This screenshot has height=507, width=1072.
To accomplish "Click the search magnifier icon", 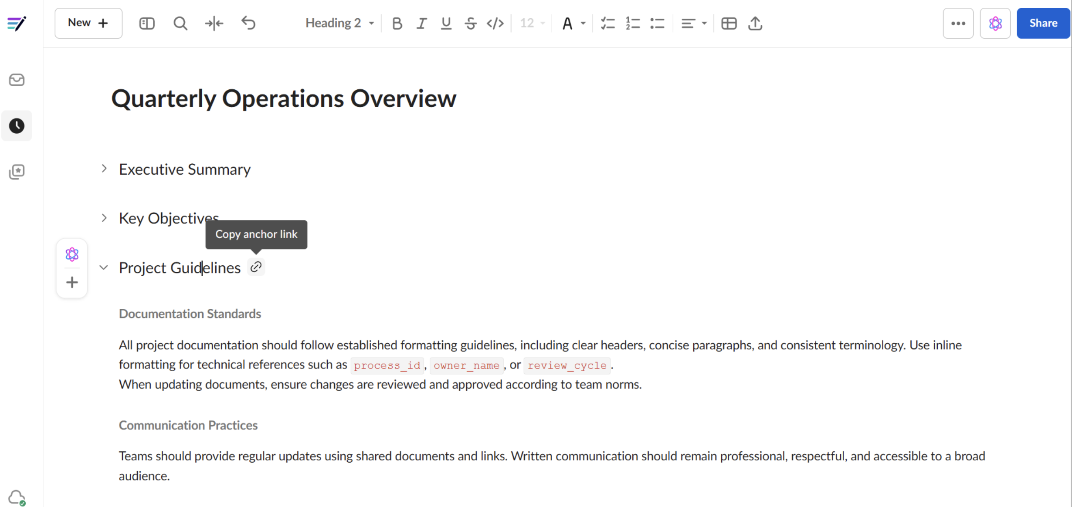I will [180, 23].
